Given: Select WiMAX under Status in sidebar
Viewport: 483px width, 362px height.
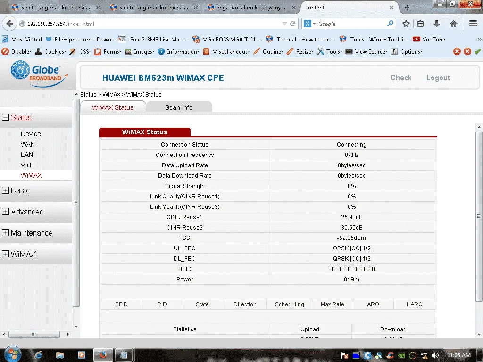Looking at the screenshot, I should (x=31, y=175).
